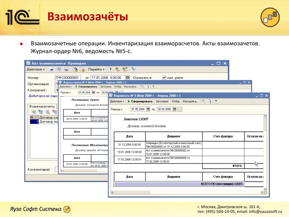Click Заголовок in Журнал-ордер № 6 toolbar
The image size is (289, 217).
(x=106, y=86)
